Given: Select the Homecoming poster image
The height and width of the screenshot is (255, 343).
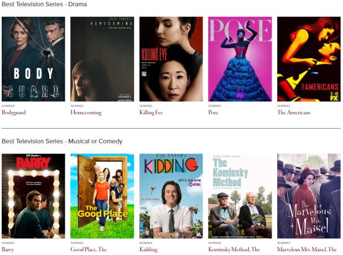Looking at the screenshot, I should [x=102, y=59].
